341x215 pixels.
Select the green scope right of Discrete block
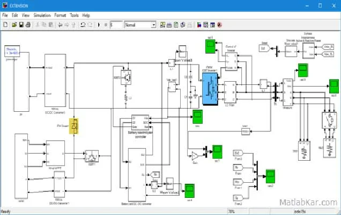303,70
